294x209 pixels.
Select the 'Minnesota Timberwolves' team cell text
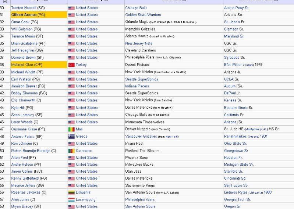tap(145, 122)
